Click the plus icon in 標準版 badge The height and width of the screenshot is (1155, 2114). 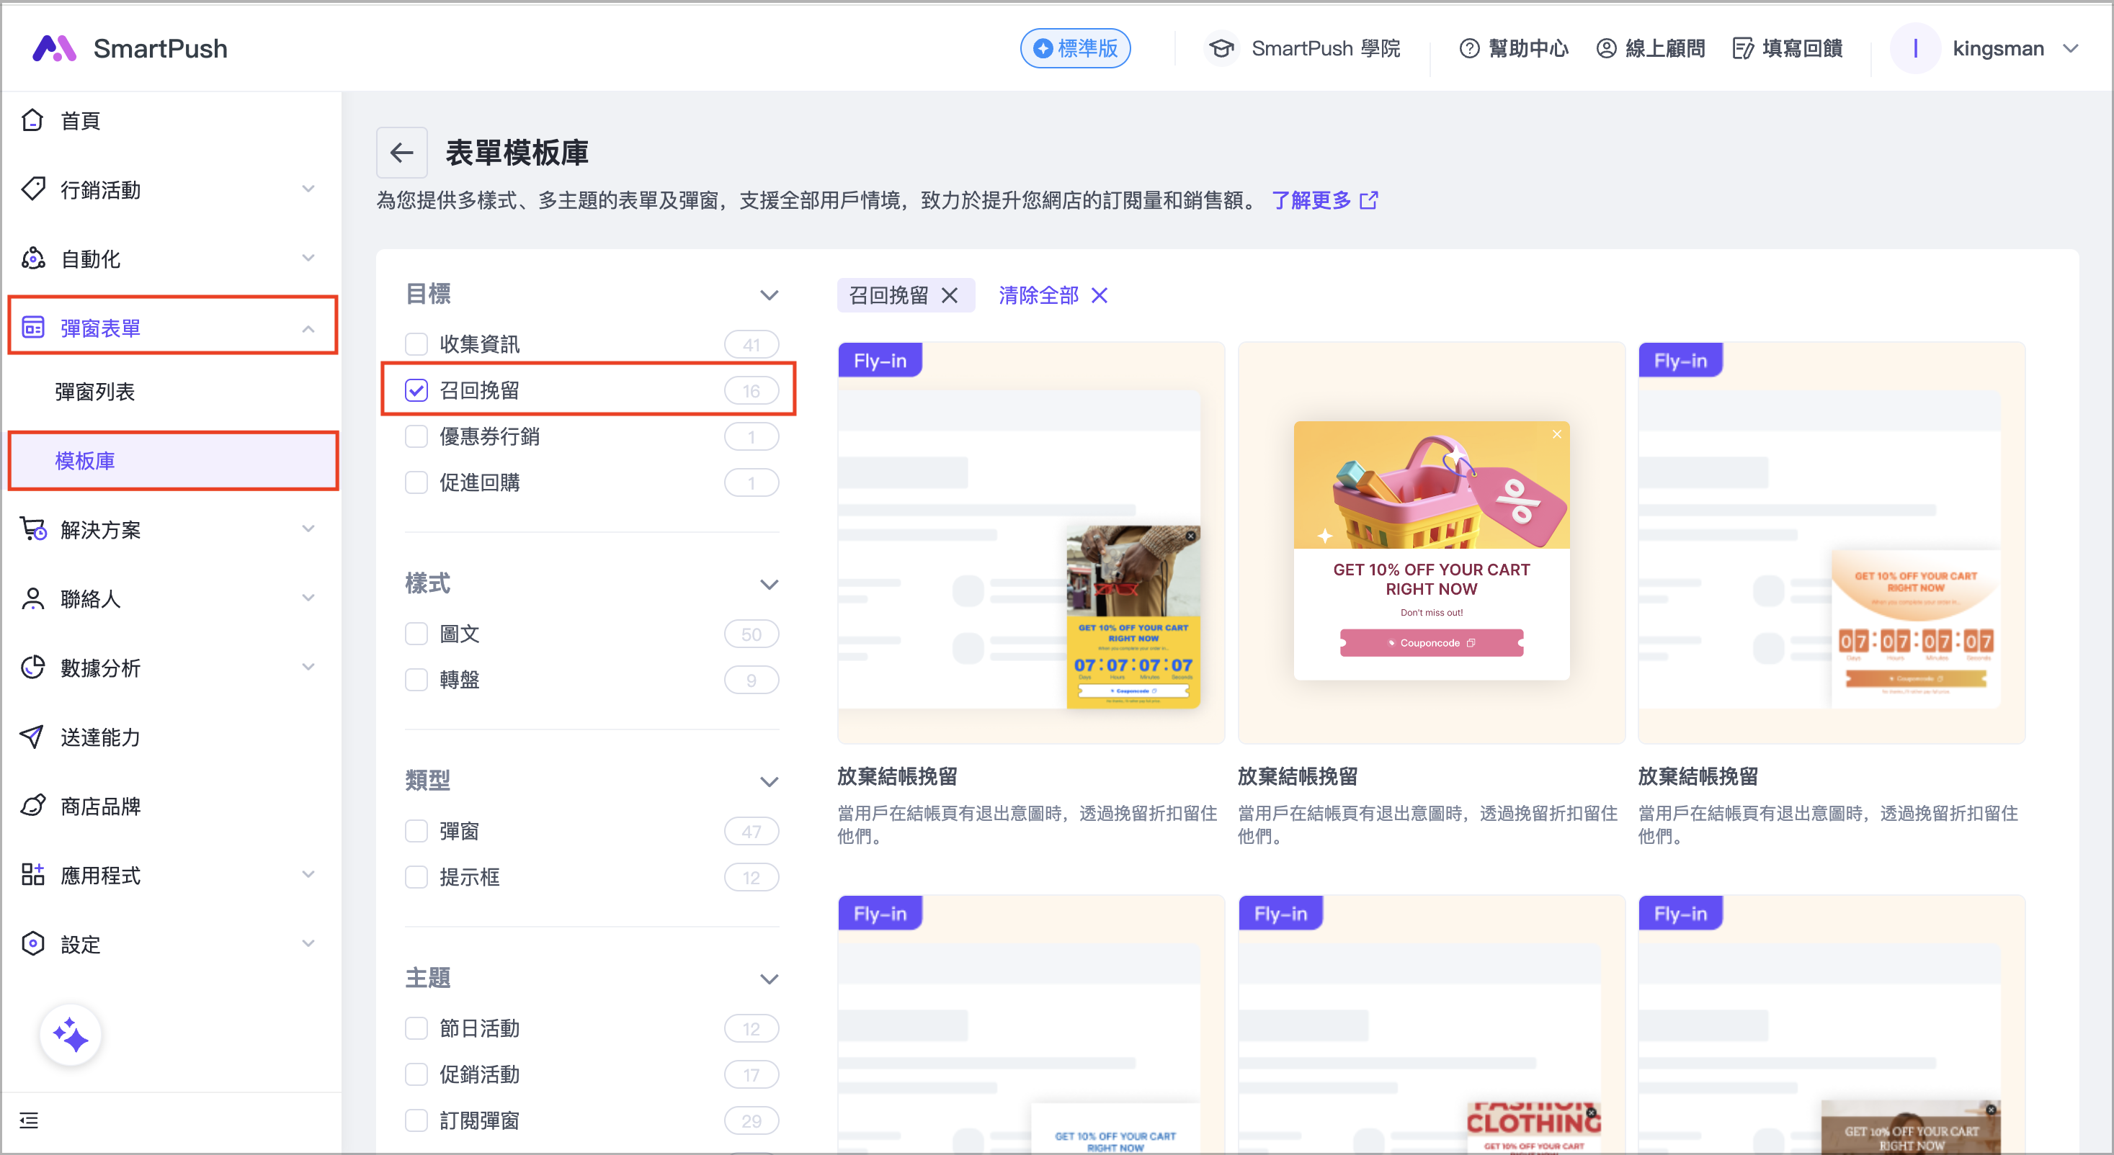[x=1043, y=48]
